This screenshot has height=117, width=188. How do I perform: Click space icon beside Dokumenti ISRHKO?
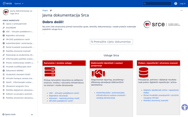click(3, 71)
